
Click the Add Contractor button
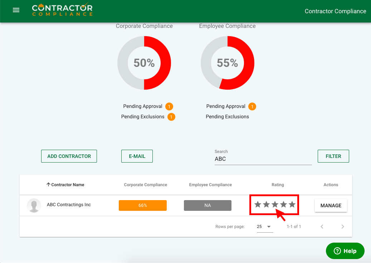pos(69,156)
